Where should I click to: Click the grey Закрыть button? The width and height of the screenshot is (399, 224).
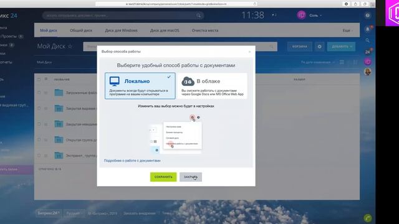[x=191, y=177]
